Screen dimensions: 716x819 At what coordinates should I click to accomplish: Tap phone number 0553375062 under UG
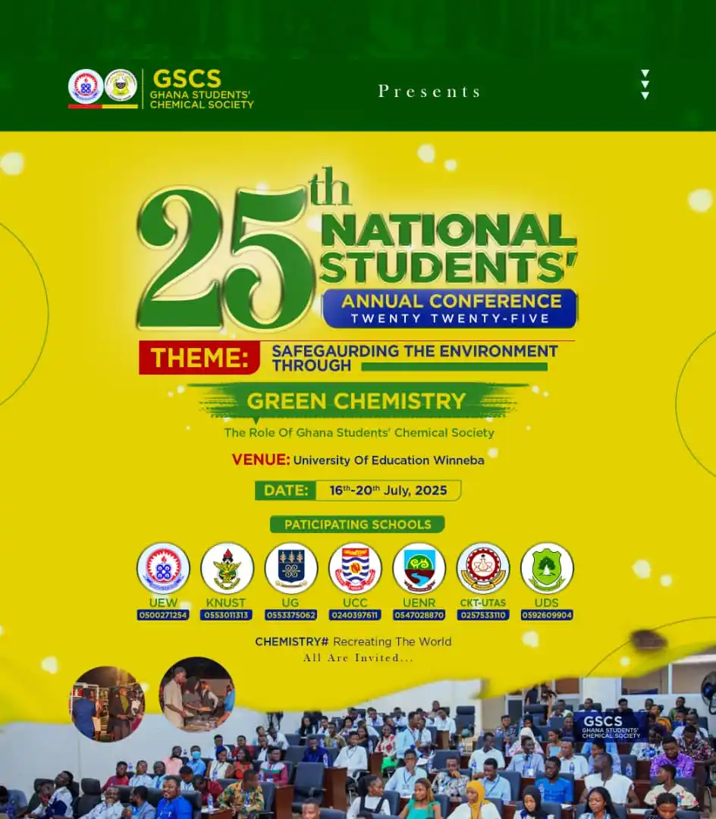click(291, 615)
